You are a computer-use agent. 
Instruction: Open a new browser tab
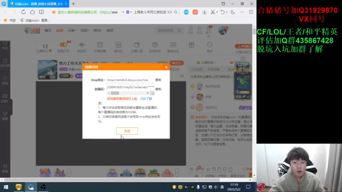74,4
